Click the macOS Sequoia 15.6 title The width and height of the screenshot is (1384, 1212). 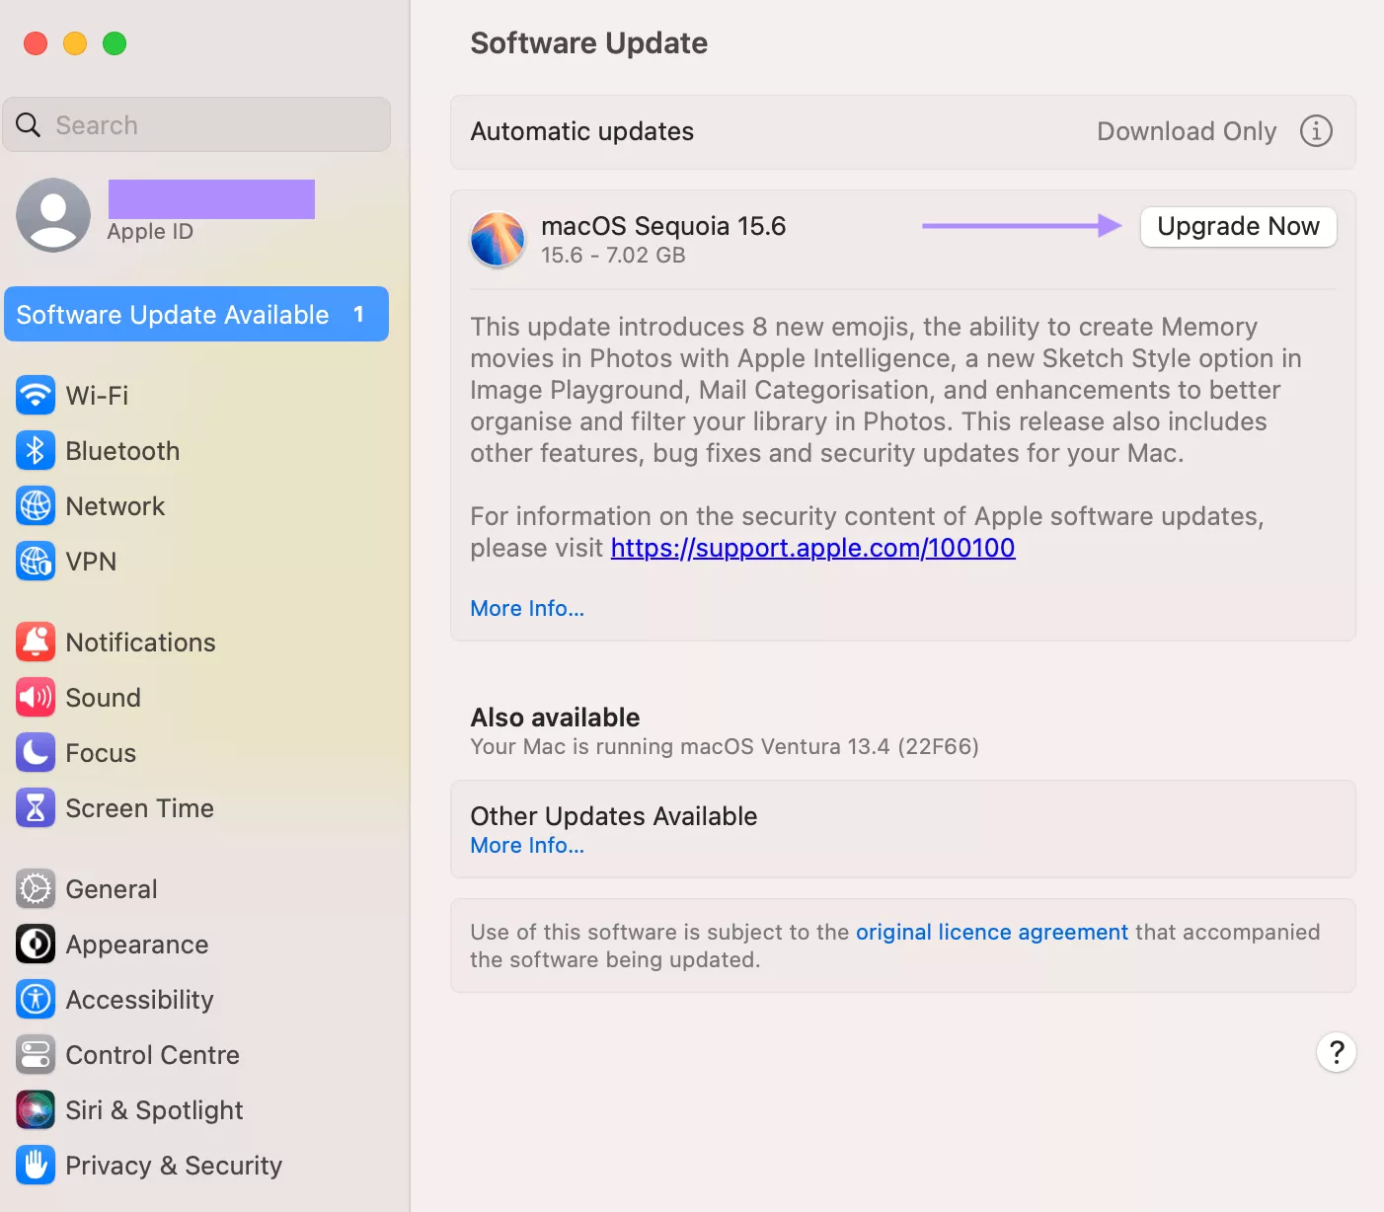point(663,226)
